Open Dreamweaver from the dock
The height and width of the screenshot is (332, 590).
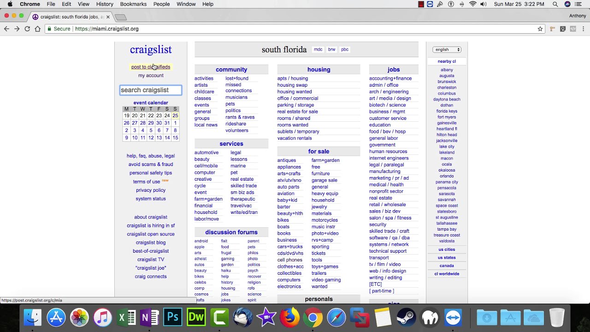click(x=196, y=318)
